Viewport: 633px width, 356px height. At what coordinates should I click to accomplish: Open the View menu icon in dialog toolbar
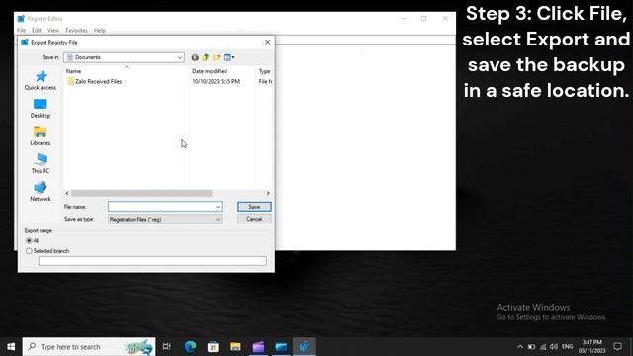tap(228, 57)
